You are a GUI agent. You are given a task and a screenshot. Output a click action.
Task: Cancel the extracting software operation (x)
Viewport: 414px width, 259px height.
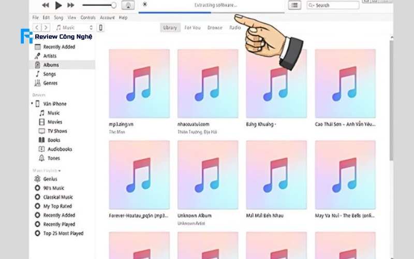(145, 4)
